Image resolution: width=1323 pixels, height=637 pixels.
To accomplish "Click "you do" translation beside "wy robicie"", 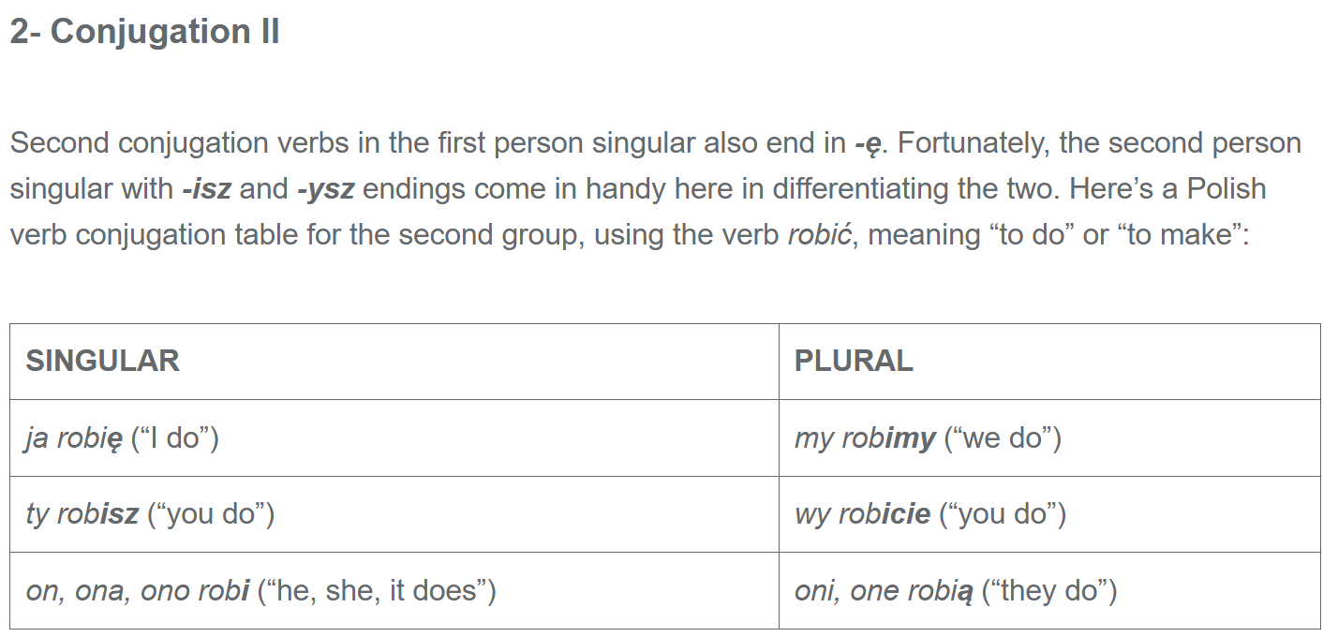I will point(1003,514).
